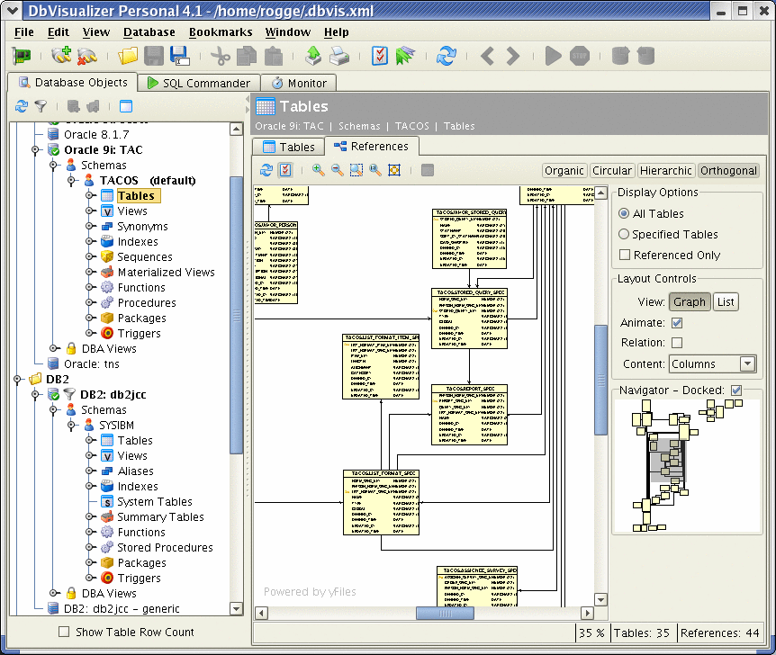
Task: Click the fit graph to window icon
Action: coord(393,170)
